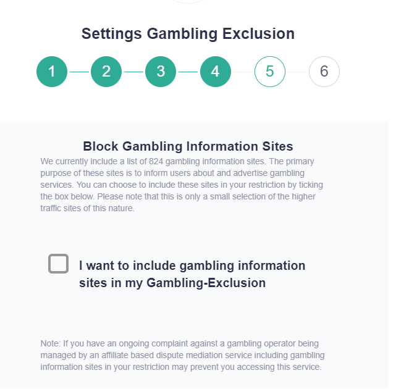Image resolution: width=396 pixels, height=389 pixels.
Task: Click the current step 5 outlined circle
Action: [x=270, y=72]
